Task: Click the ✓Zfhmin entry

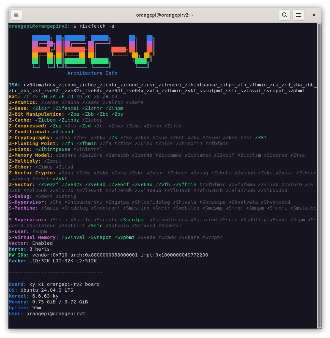Action: 86,143
